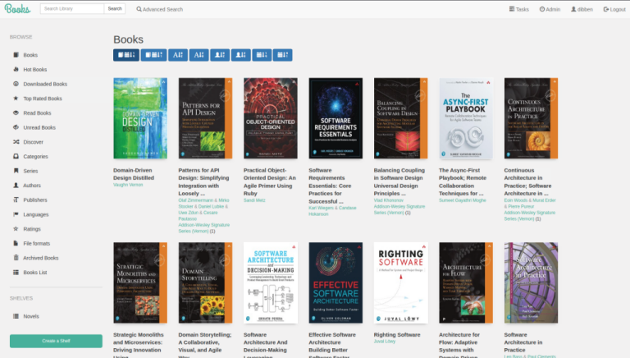Viewport: 630px width, 358px height.
Task: Open the Admin page
Action: 550,9
